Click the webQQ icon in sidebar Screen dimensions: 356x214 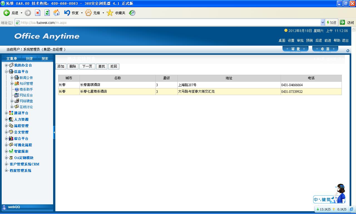(4, 207)
